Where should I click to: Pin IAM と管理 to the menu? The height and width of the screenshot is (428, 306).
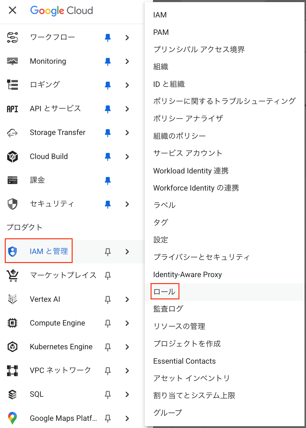click(108, 252)
